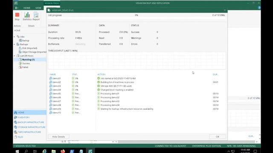Launch Firefox from taskbar
Viewport: 273px width, 153px height.
63,151
